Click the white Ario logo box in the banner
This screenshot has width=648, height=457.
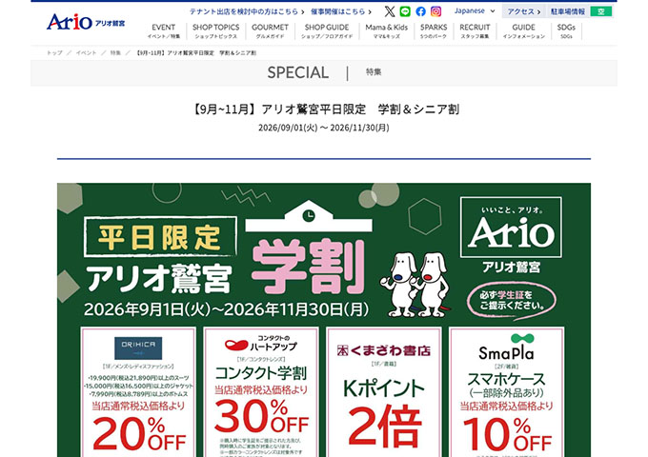pos(511,228)
